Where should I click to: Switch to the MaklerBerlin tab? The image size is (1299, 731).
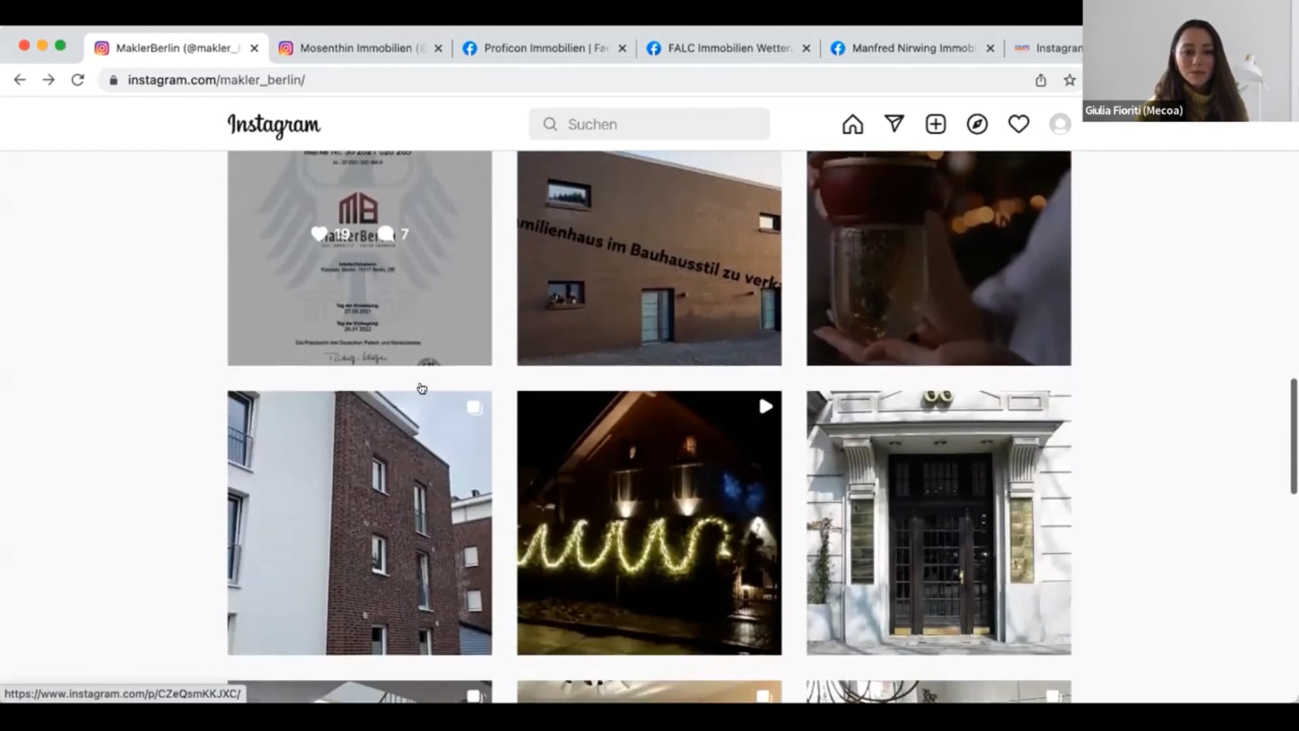(x=176, y=48)
